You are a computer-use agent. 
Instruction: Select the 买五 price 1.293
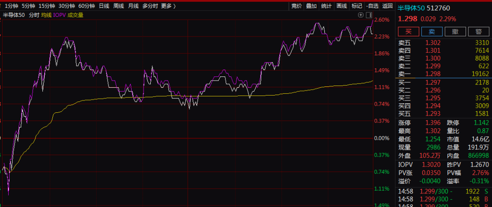pos(433,114)
